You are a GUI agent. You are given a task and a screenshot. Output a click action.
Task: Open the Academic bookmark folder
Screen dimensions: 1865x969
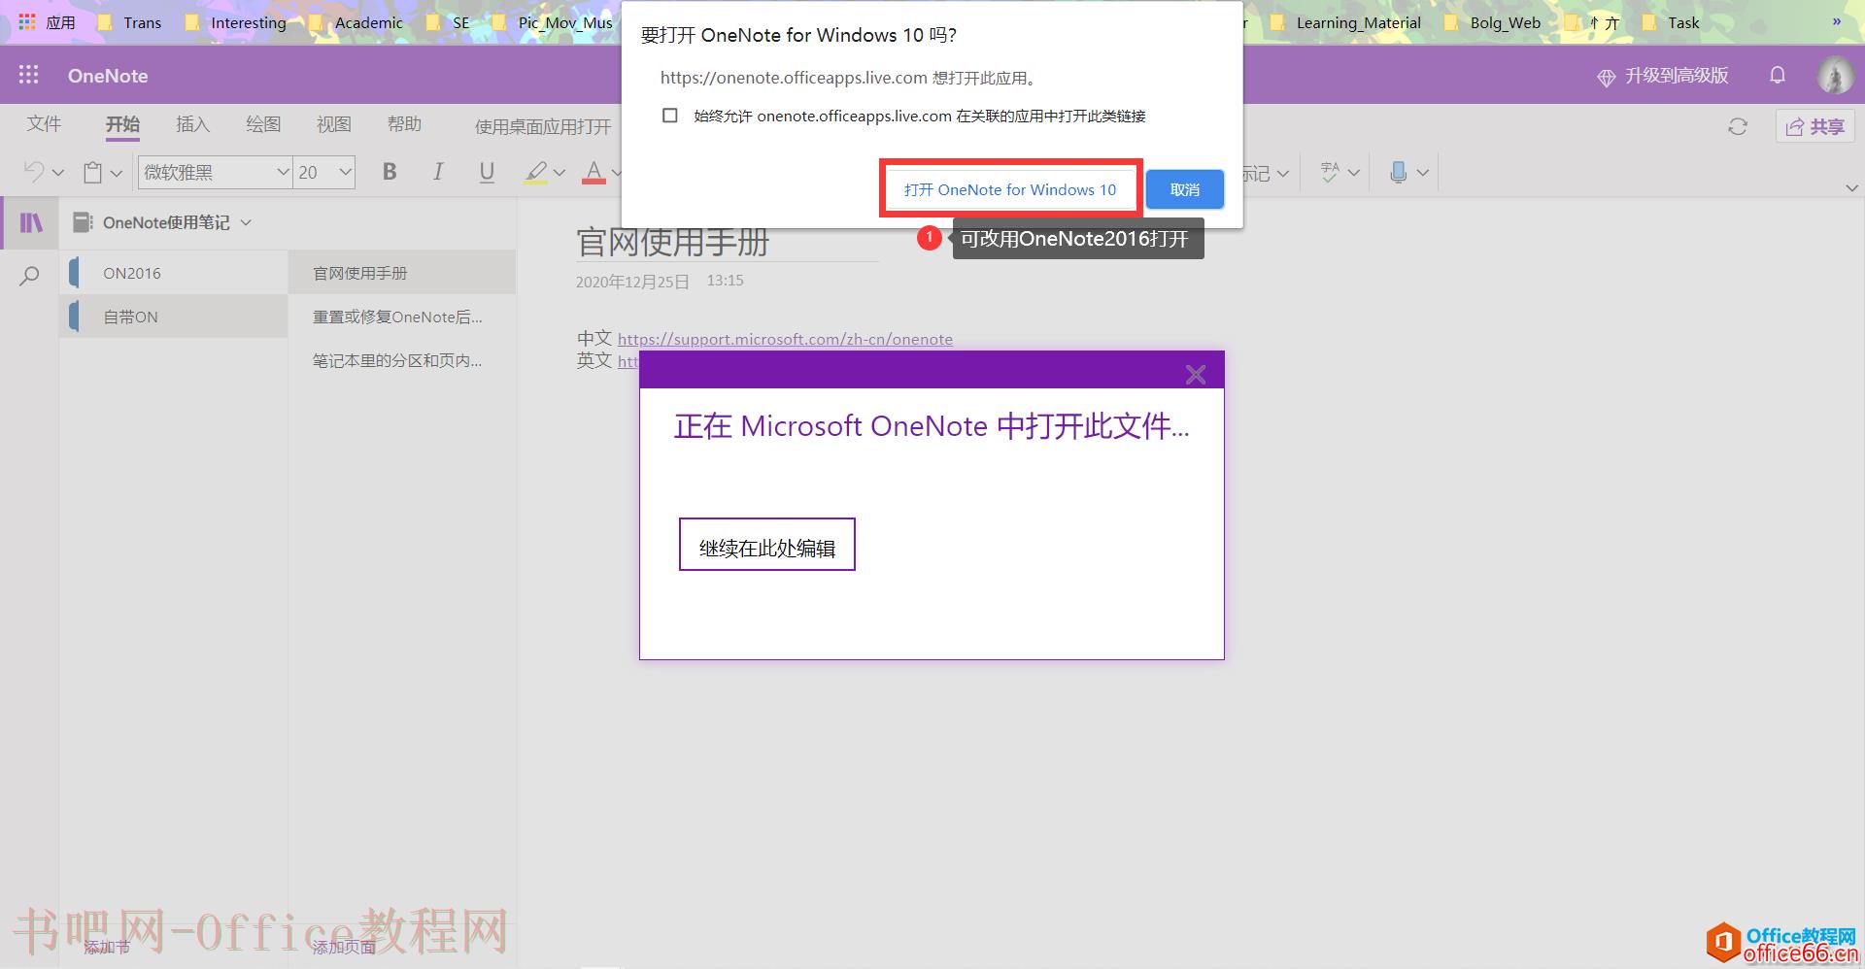(x=357, y=22)
